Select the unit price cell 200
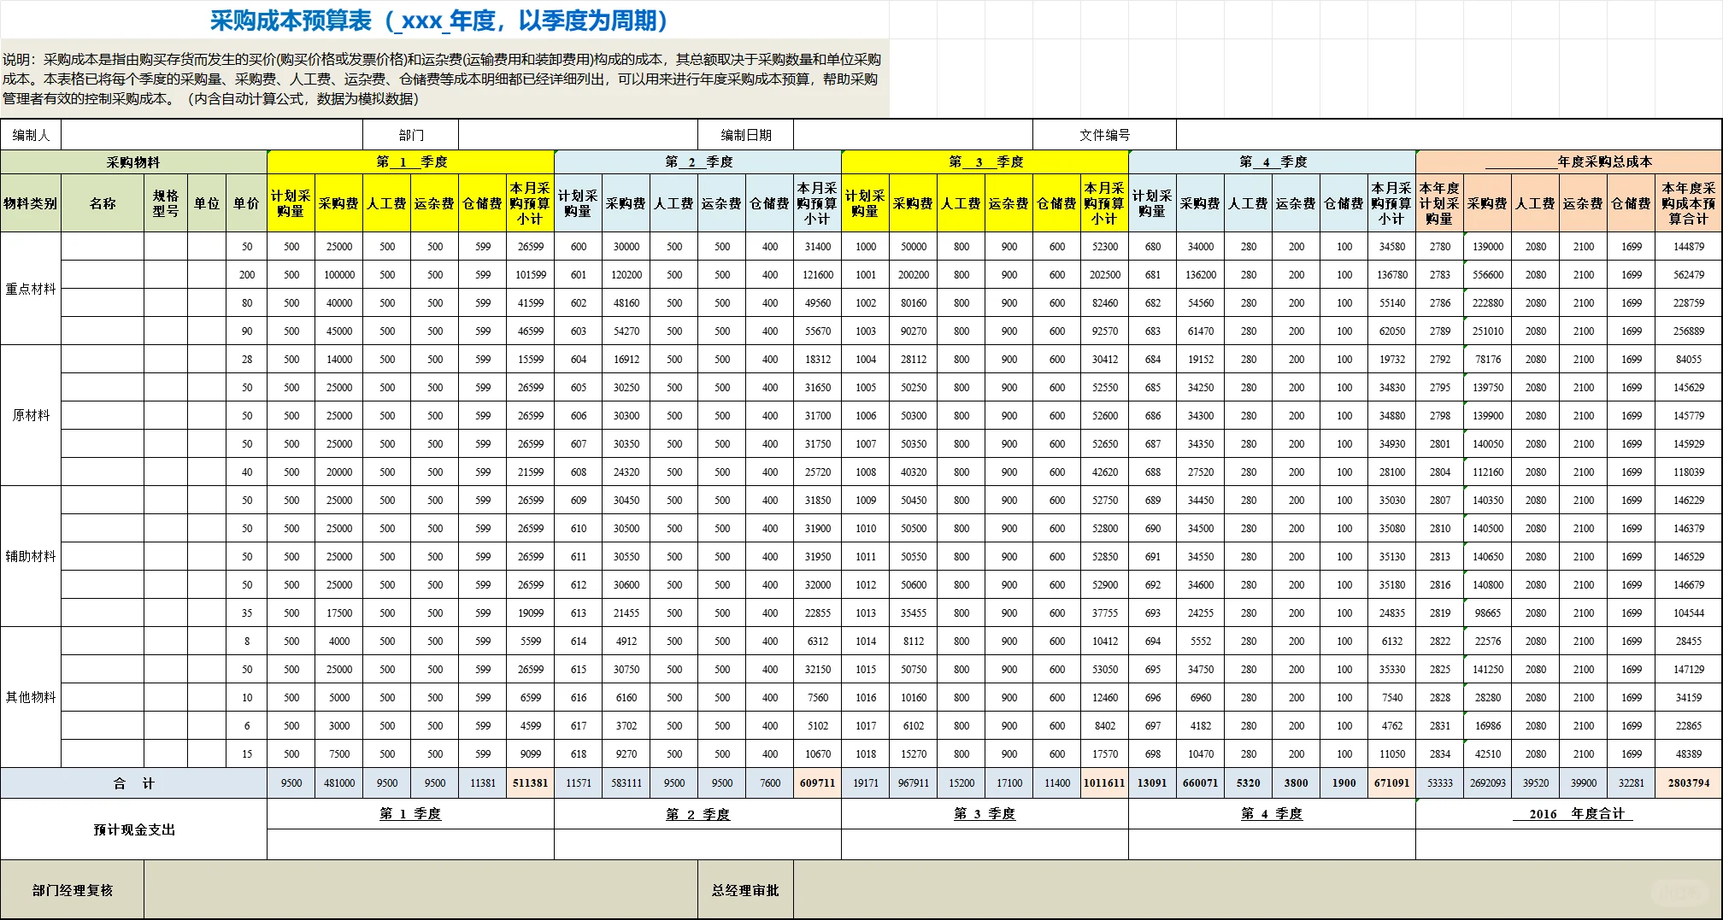Image resolution: width=1723 pixels, height=920 pixels. (247, 275)
